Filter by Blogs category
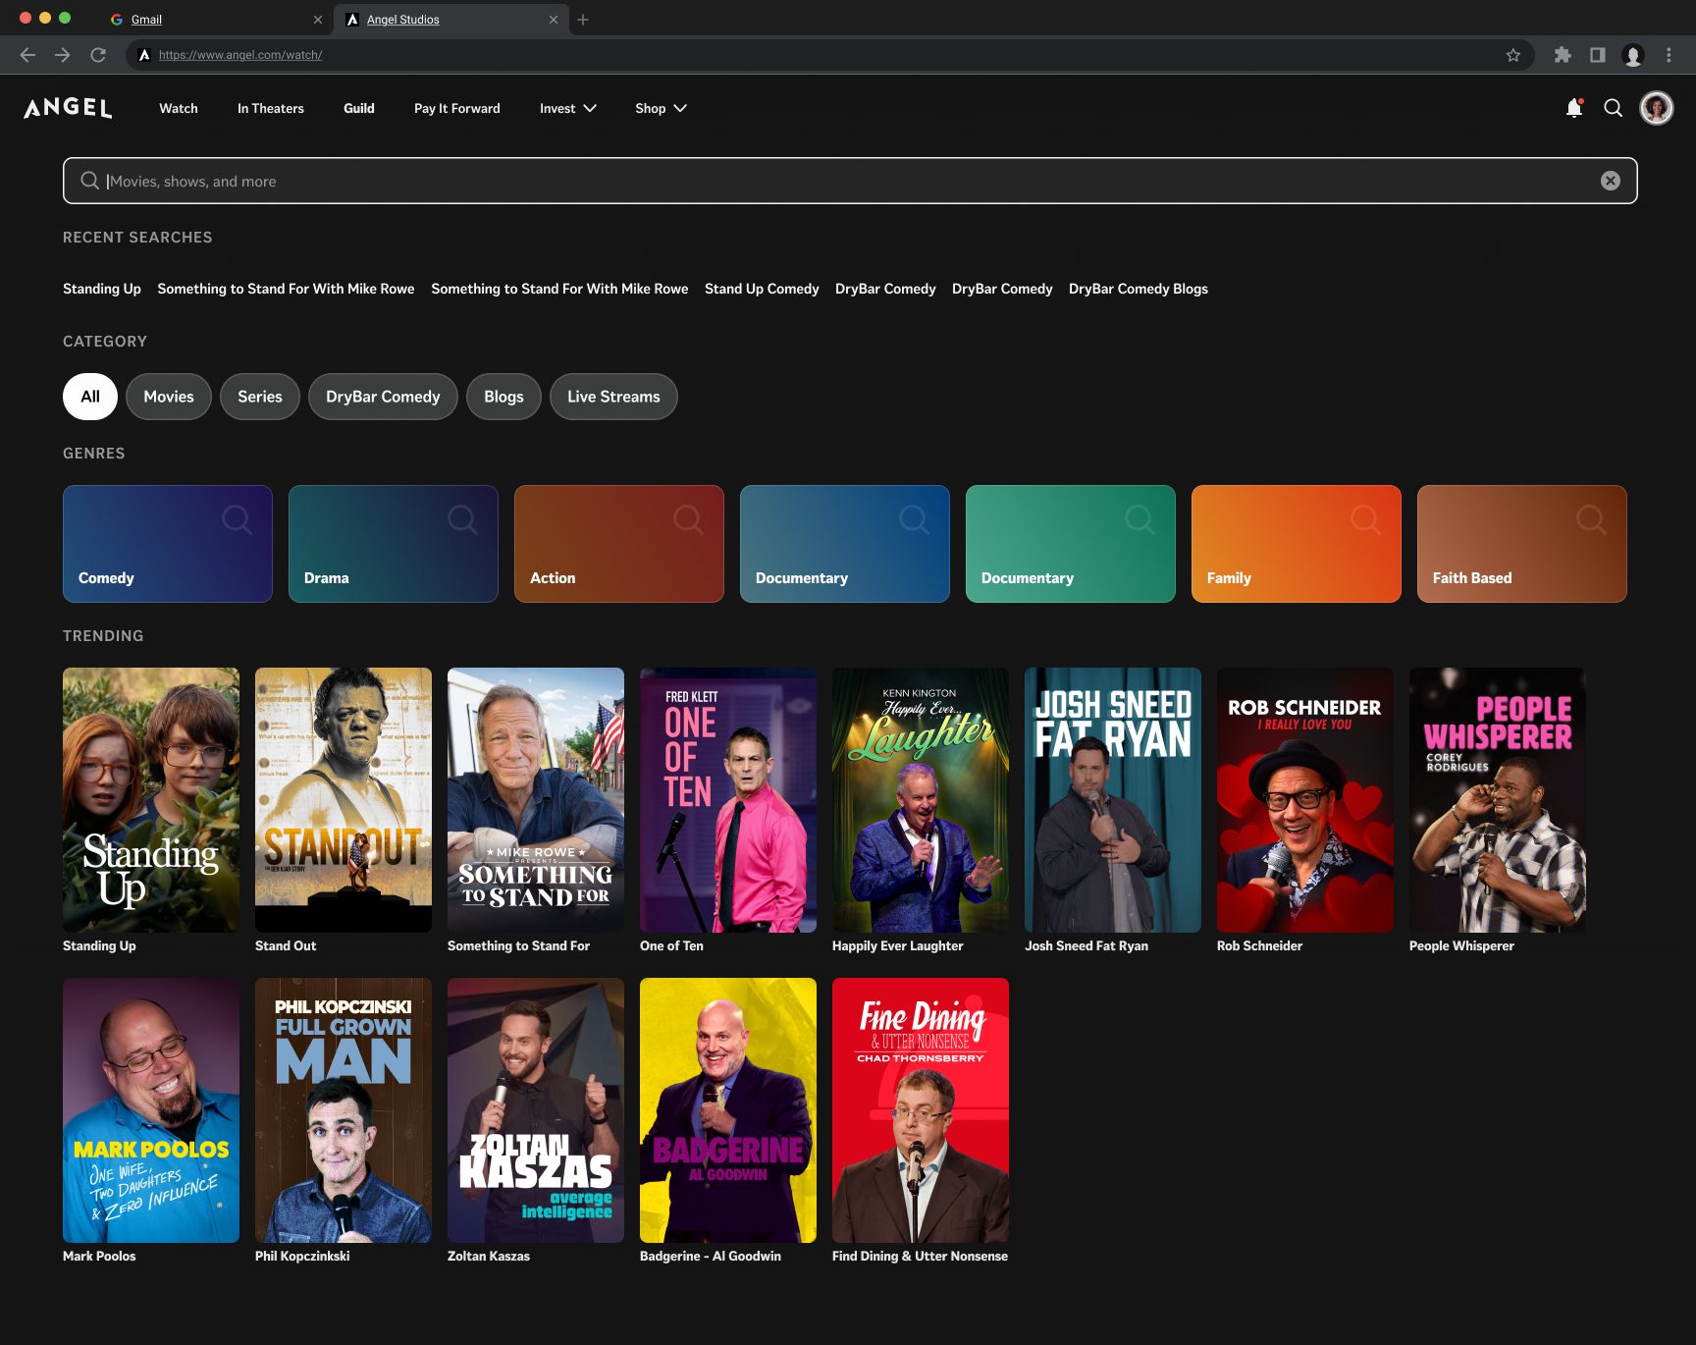Image resolution: width=1696 pixels, height=1345 pixels. point(503,397)
